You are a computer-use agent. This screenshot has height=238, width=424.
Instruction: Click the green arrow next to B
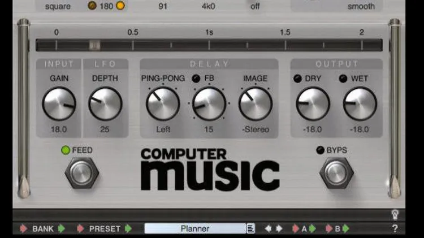click(x=346, y=229)
